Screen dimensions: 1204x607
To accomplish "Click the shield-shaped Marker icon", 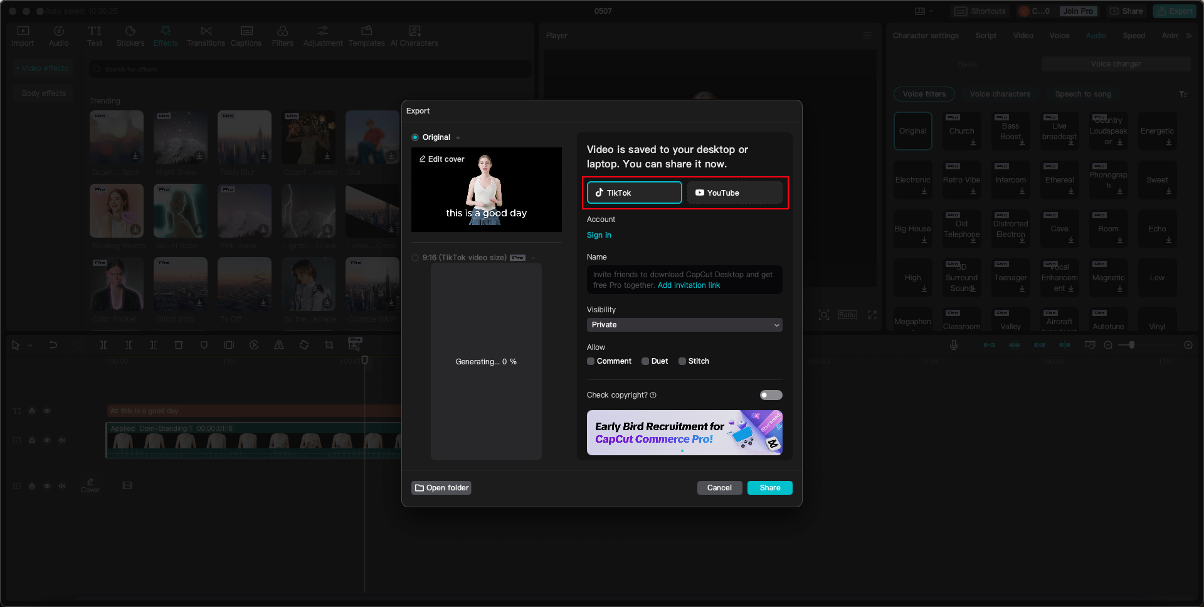I will tap(204, 345).
